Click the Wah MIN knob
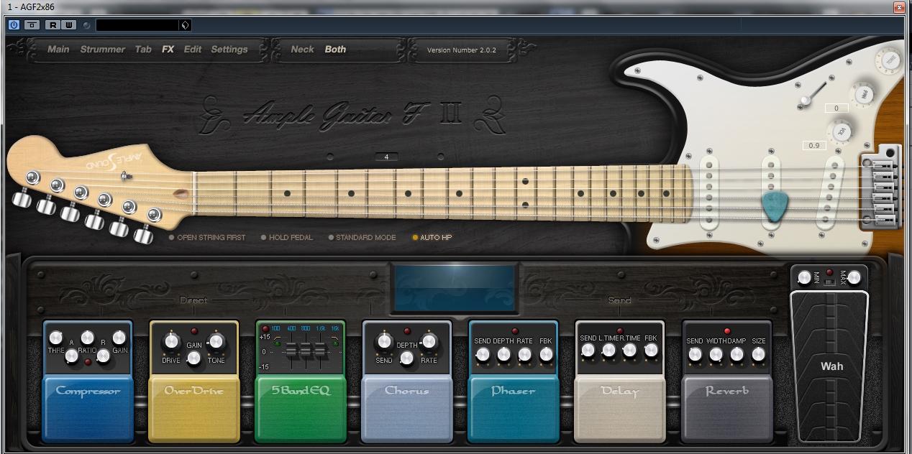The image size is (912, 454). [x=804, y=278]
